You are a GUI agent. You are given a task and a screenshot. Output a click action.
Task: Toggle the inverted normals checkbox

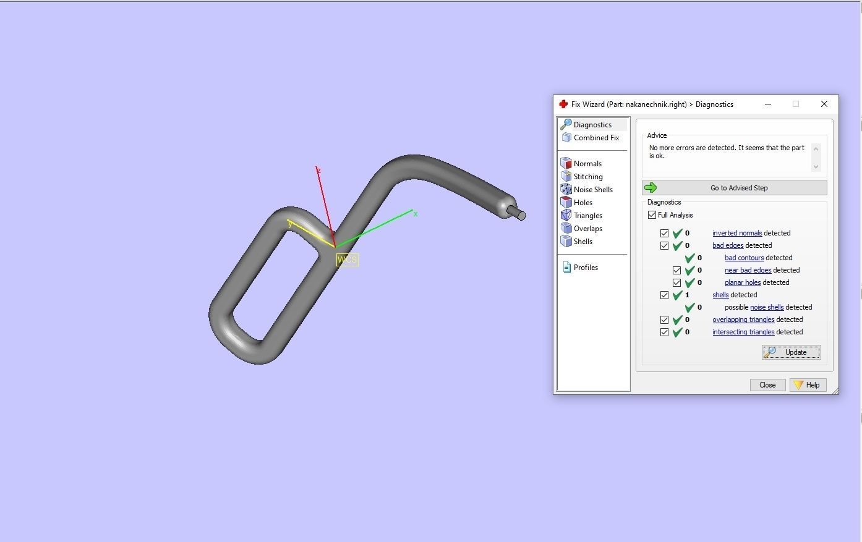click(664, 234)
